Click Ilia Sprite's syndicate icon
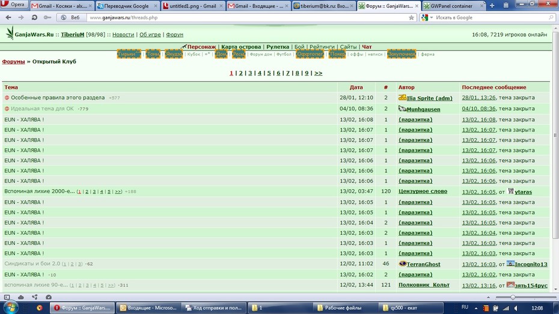Viewport: 559px width, 314px height. point(403,97)
